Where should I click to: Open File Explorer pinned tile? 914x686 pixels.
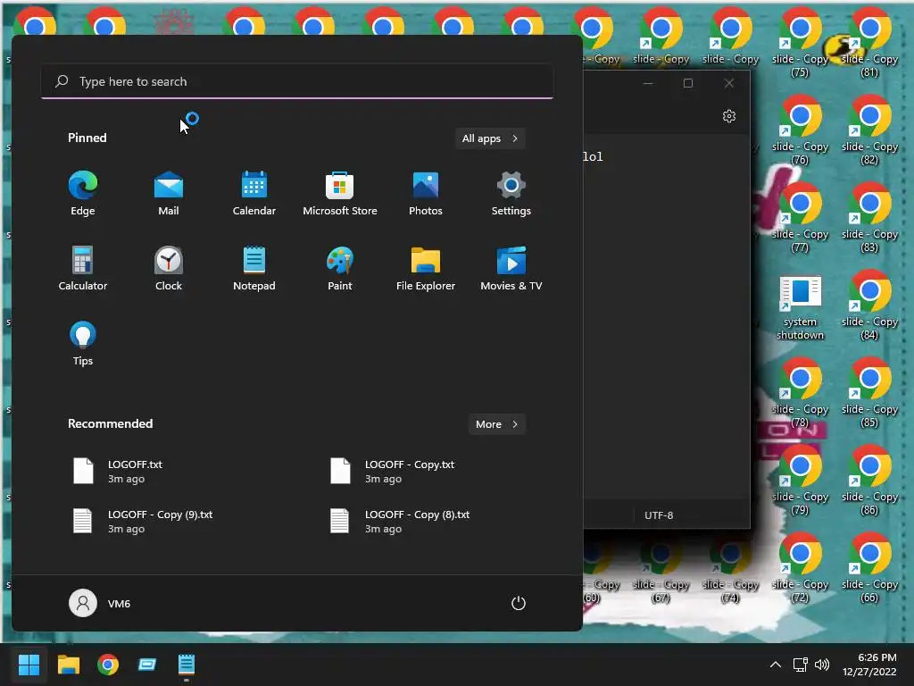tap(426, 268)
